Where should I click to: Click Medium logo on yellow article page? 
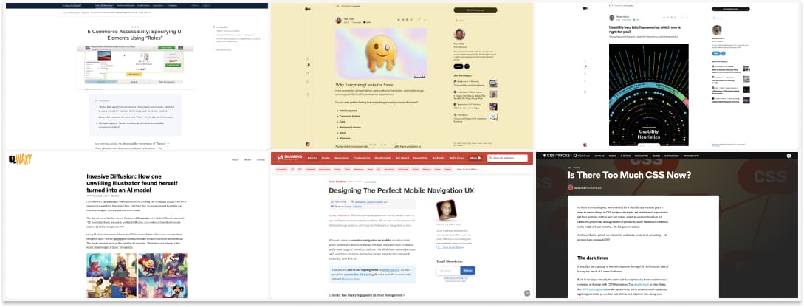306,9
